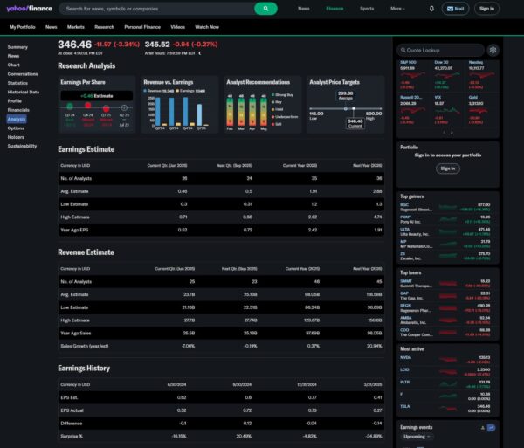The image size is (524, 448).
Task: Open the Videos menu
Action: point(177,27)
